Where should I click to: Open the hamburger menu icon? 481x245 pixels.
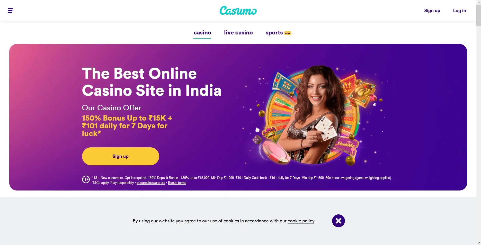pyautogui.click(x=11, y=11)
